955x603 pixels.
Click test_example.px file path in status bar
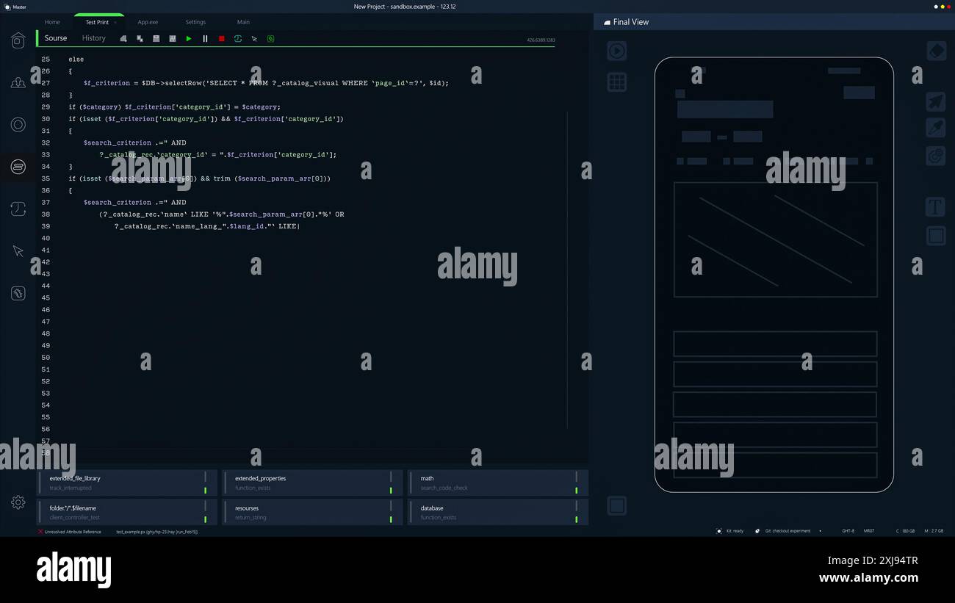click(156, 532)
